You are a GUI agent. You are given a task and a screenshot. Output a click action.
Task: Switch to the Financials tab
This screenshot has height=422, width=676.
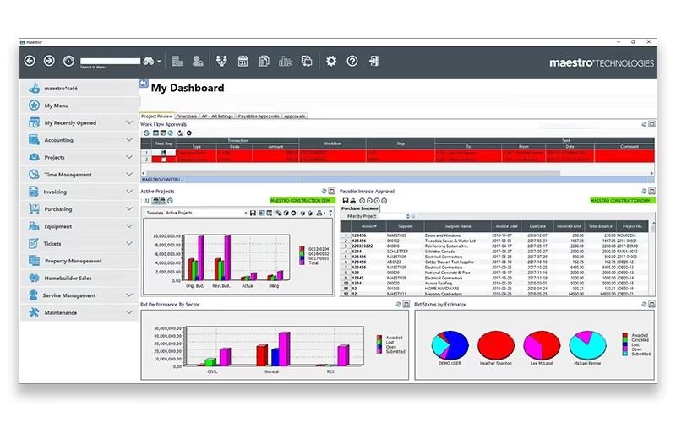(x=186, y=116)
